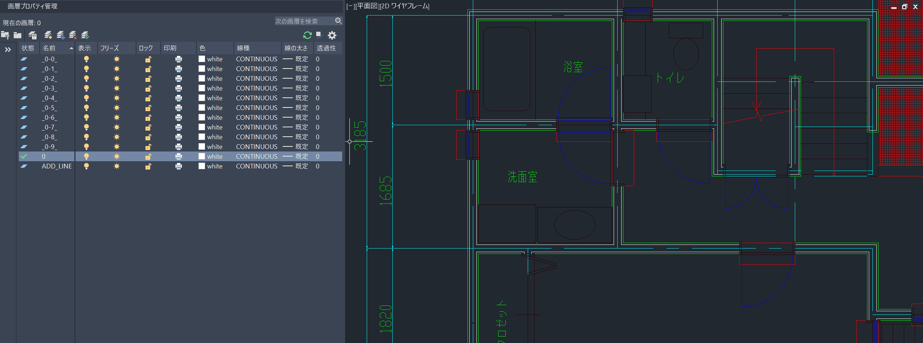Screen dimensions: 923x343
Task: Open Layer States Manager icon
Action: 32,35
